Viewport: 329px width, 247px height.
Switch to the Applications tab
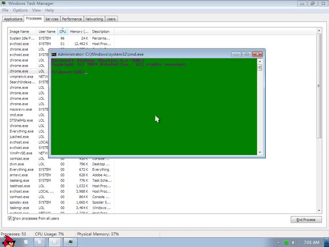click(x=13, y=19)
